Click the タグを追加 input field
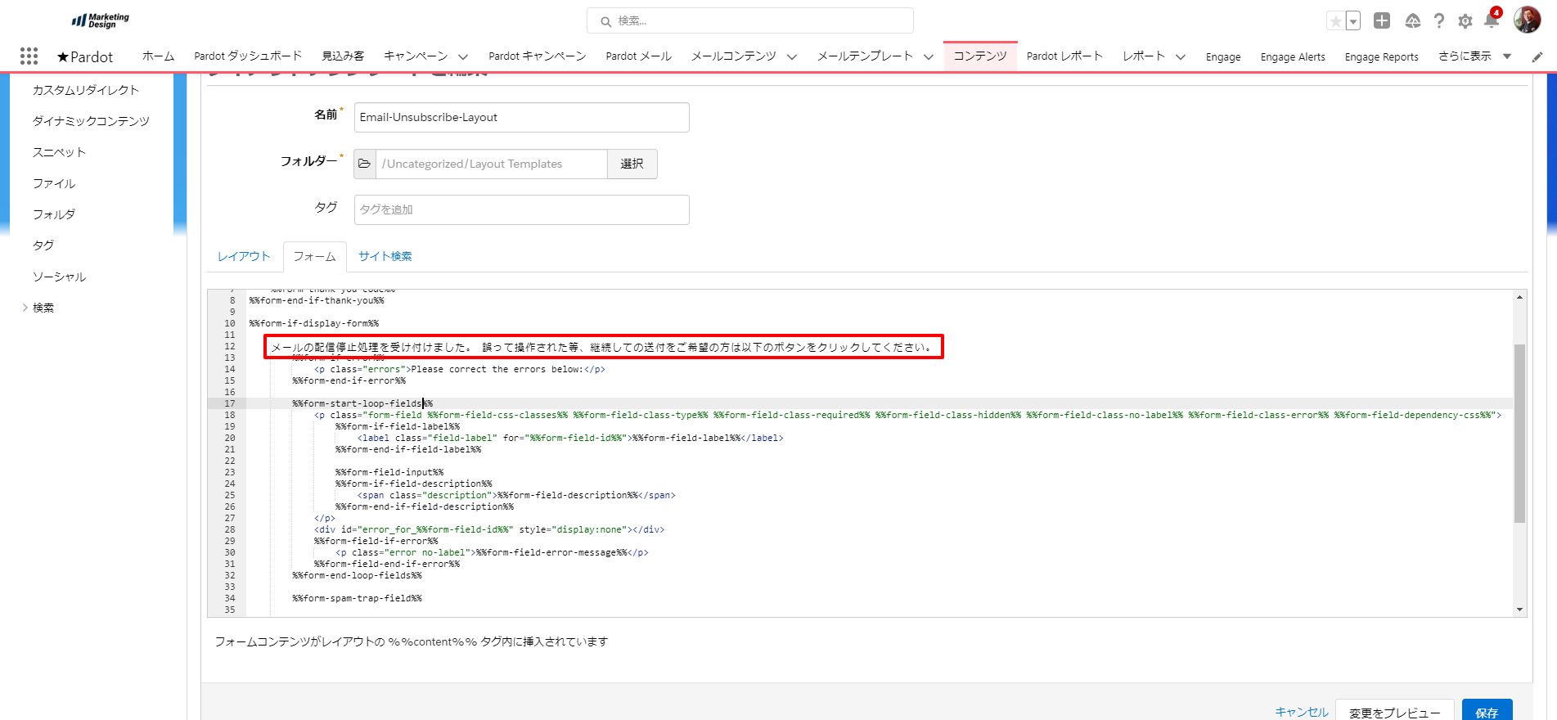Viewport: 1557px width, 720px height. coord(521,209)
